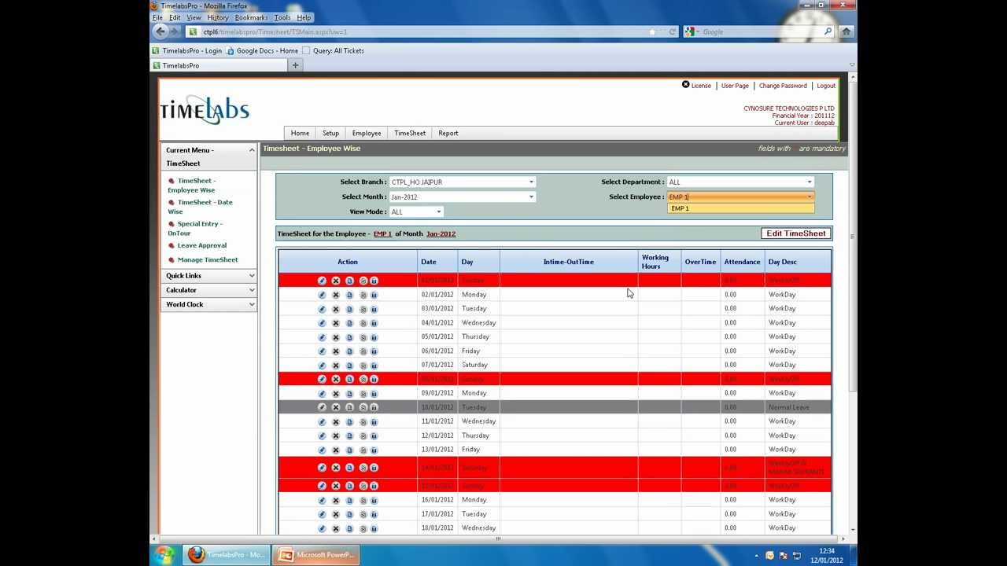Image resolution: width=1007 pixels, height=566 pixels.
Task: Switch to Microsoft PowerPoint in the taskbar
Action: [x=316, y=555]
